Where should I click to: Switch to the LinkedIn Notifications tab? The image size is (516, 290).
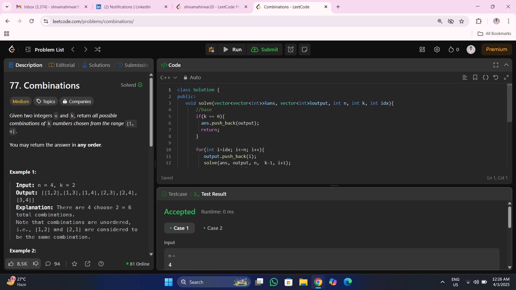(131, 7)
